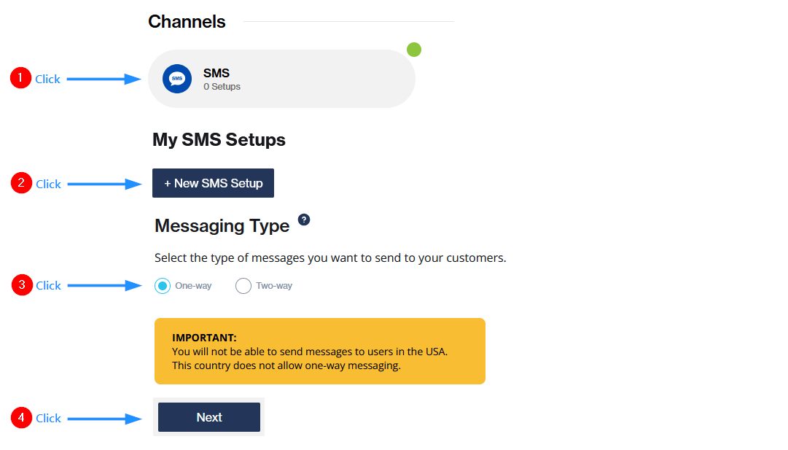Click the blue arrow pointing to One-way option
Image resolution: width=788 pixels, height=450 pixels.
point(104,286)
